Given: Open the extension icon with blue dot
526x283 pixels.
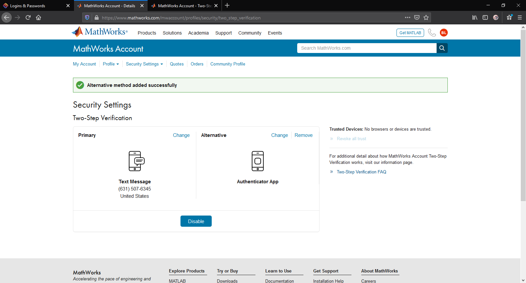Looking at the screenshot, I should click(509, 17).
